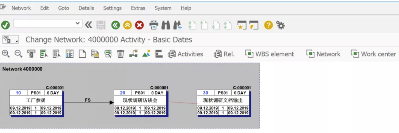Jump to the First Page icon
Viewport: 399px width, 133px height.
192,25
